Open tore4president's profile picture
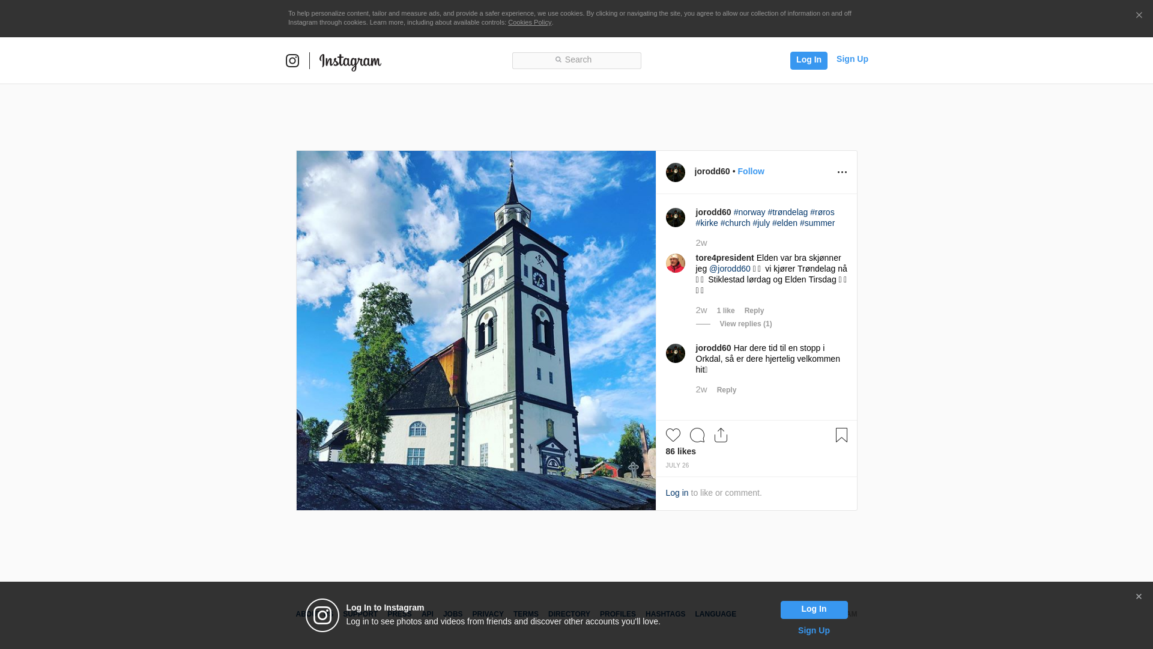 [675, 263]
